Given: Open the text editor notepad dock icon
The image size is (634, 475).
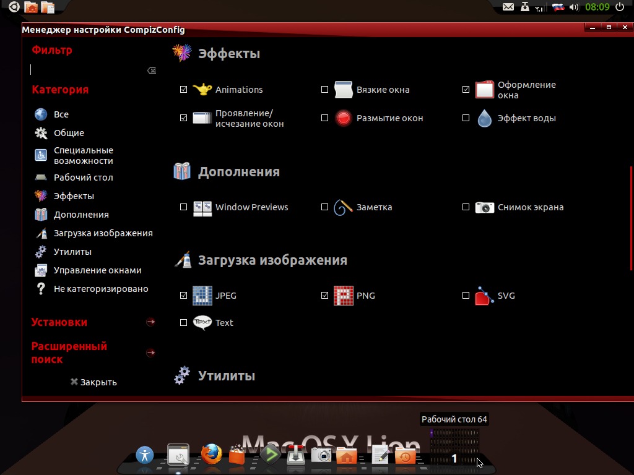Looking at the screenshot, I should click(380, 455).
